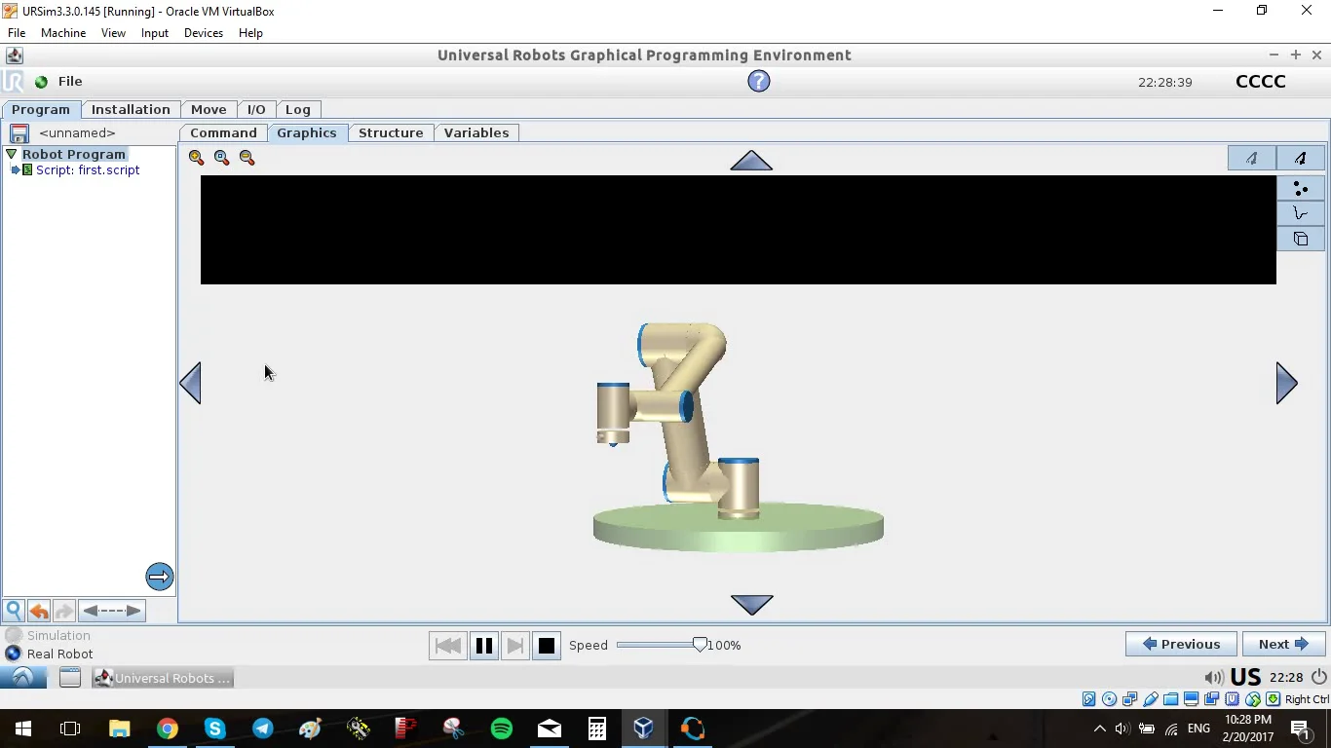Click the cube boundary view icon

pos(1301,240)
